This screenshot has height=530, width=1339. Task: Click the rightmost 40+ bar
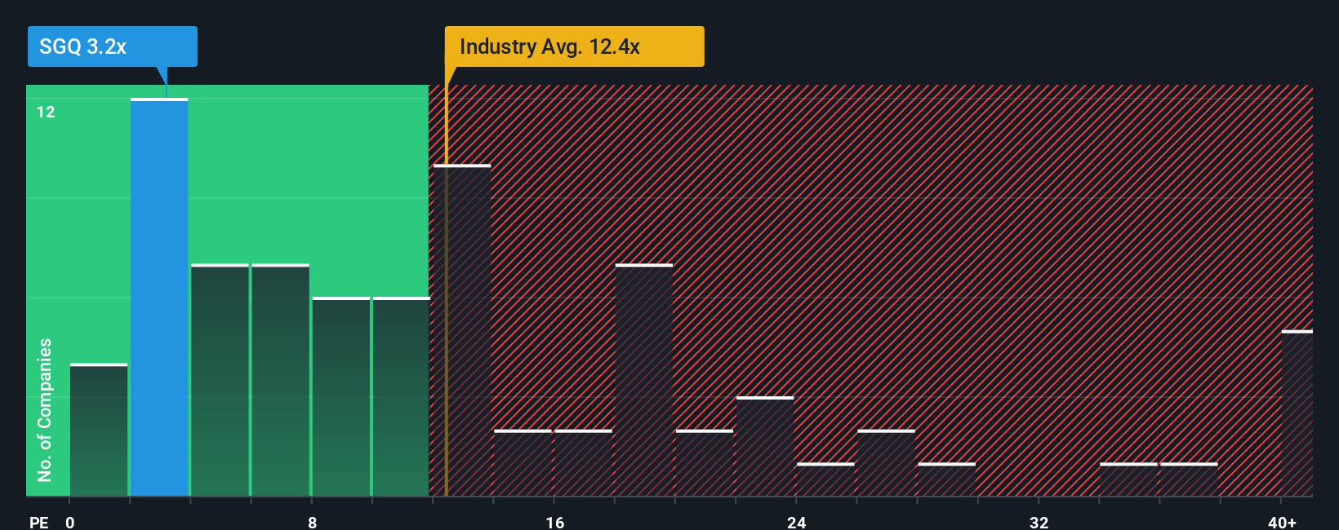coord(1297,413)
